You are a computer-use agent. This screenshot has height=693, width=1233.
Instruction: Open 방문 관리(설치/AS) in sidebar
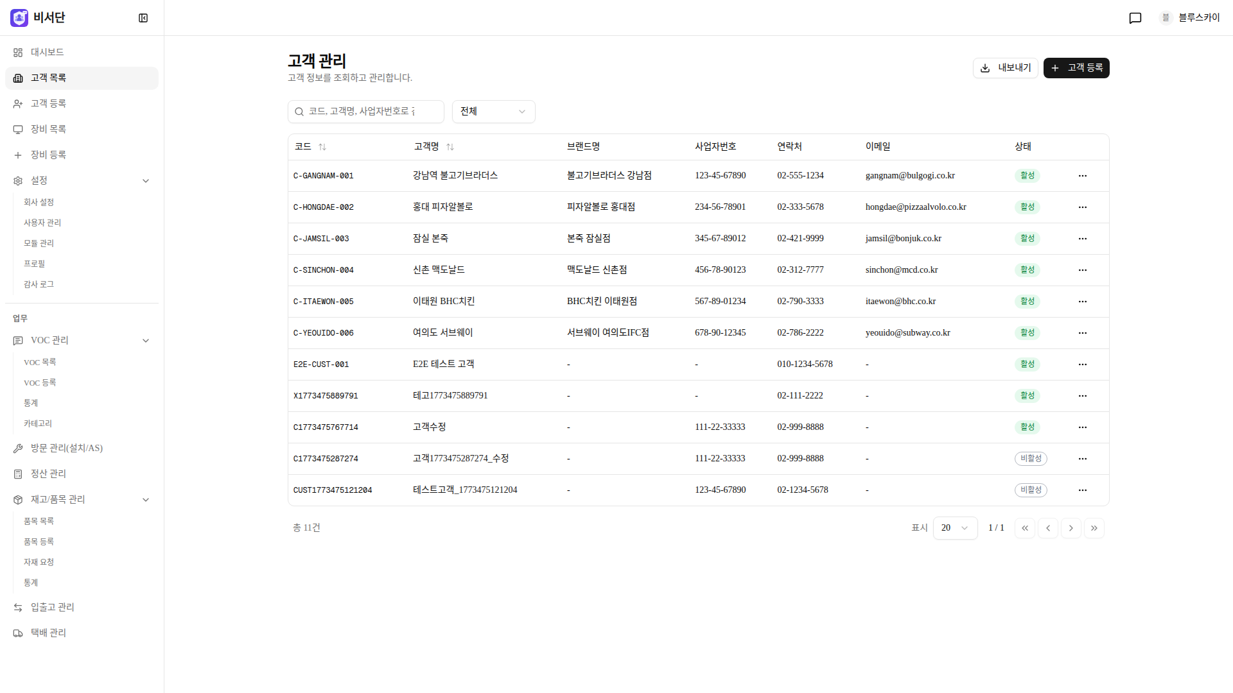click(82, 449)
